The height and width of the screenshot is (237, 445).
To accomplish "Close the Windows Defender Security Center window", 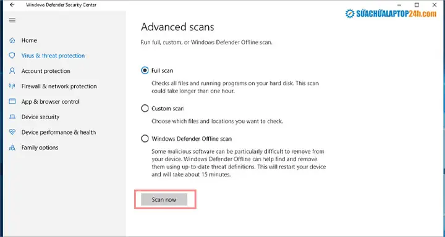I will (434, 5).
